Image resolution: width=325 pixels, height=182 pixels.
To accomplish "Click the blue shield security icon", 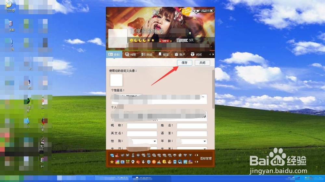I will [149, 162].
